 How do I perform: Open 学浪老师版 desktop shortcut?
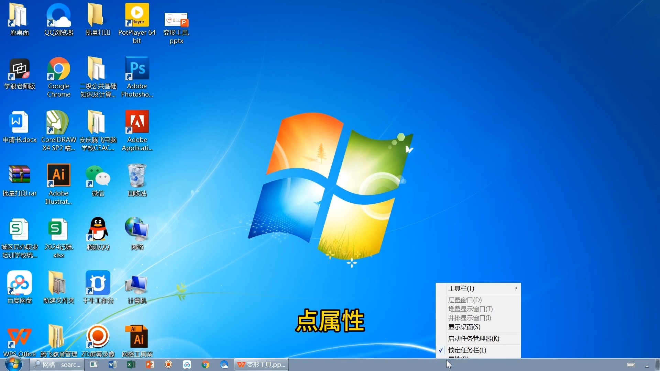20,73
